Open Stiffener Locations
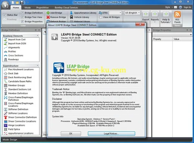Viewport: 194px width, 143px height. click(x=18, y=114)
